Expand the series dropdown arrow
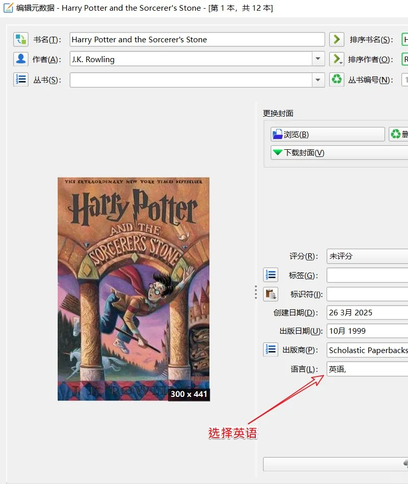The width and height of the screenshot is (408, 484). coord(318,80)
